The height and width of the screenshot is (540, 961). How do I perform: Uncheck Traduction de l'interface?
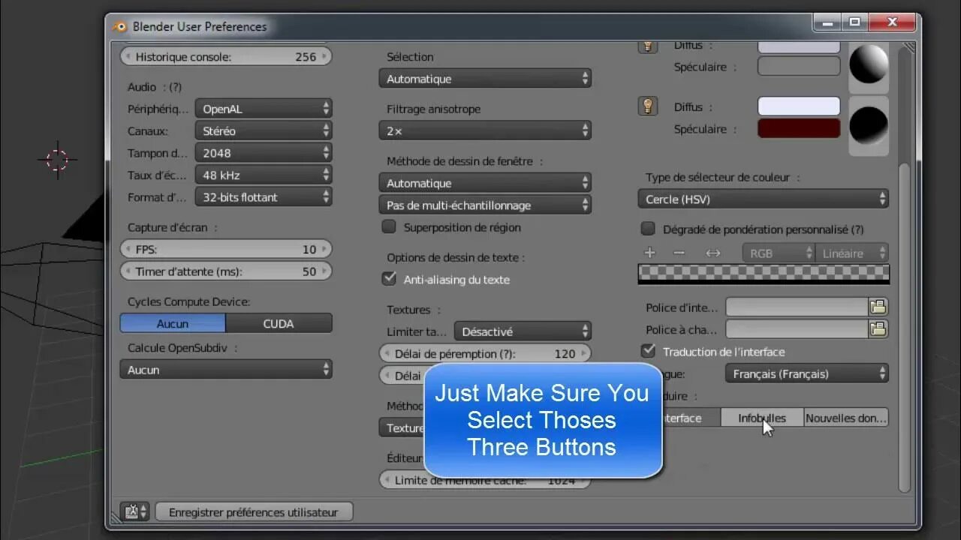[x=648, y=351]
